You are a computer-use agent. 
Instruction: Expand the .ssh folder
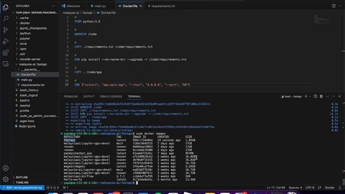(35, 54)
